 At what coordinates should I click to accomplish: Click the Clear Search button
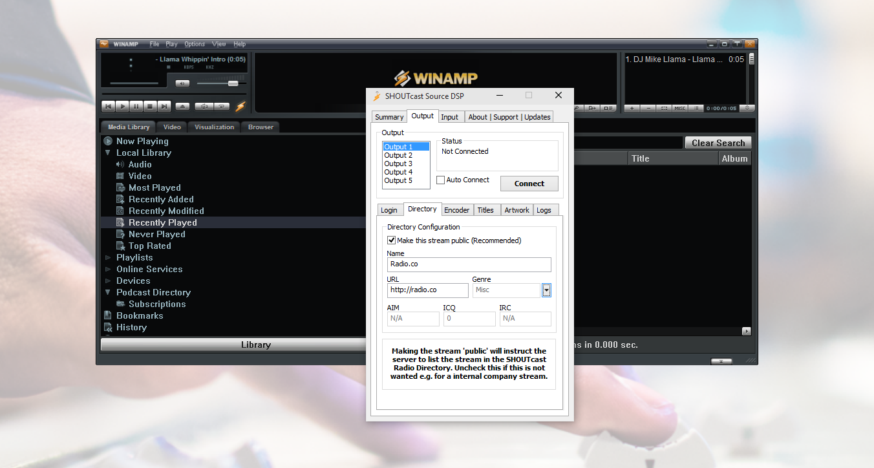pyautogui.click(x=718, y=143)
